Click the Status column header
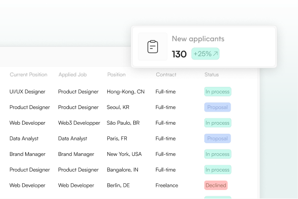 (x=212, y=75)
